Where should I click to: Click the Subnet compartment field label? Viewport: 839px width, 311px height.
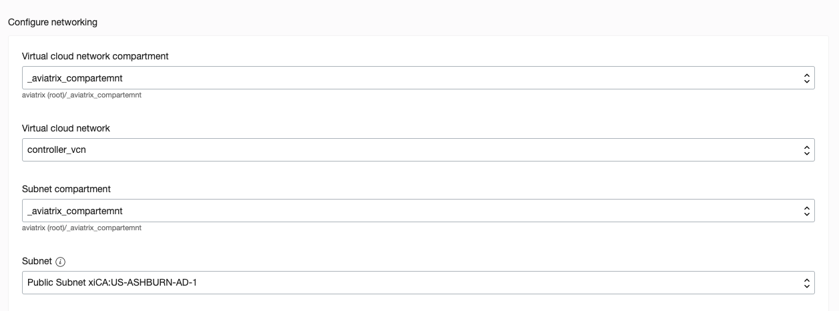[x=66, y=189]
